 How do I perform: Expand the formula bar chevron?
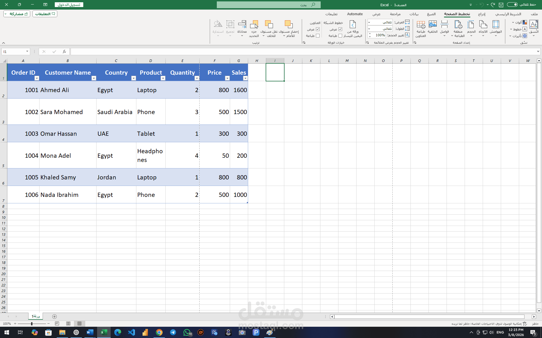coord(538,52)
